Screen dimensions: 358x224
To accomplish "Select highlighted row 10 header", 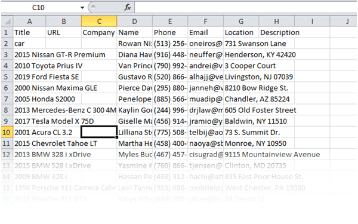I will click(7, 133).
